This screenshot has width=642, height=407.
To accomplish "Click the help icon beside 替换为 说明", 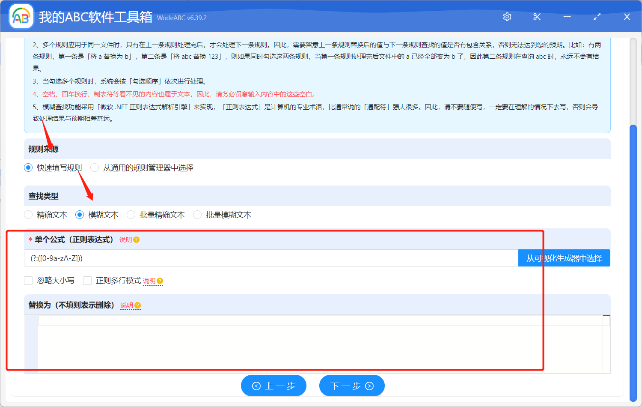I will point(137,305).
